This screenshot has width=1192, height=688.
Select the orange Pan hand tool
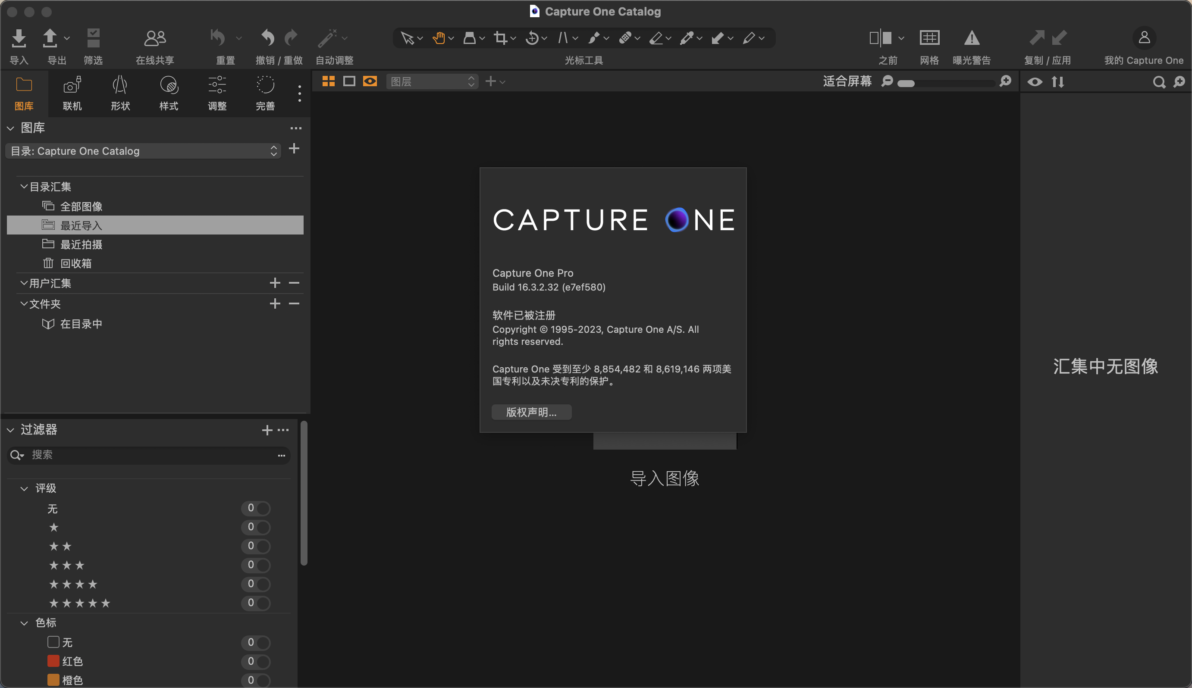tap(439, 38)
